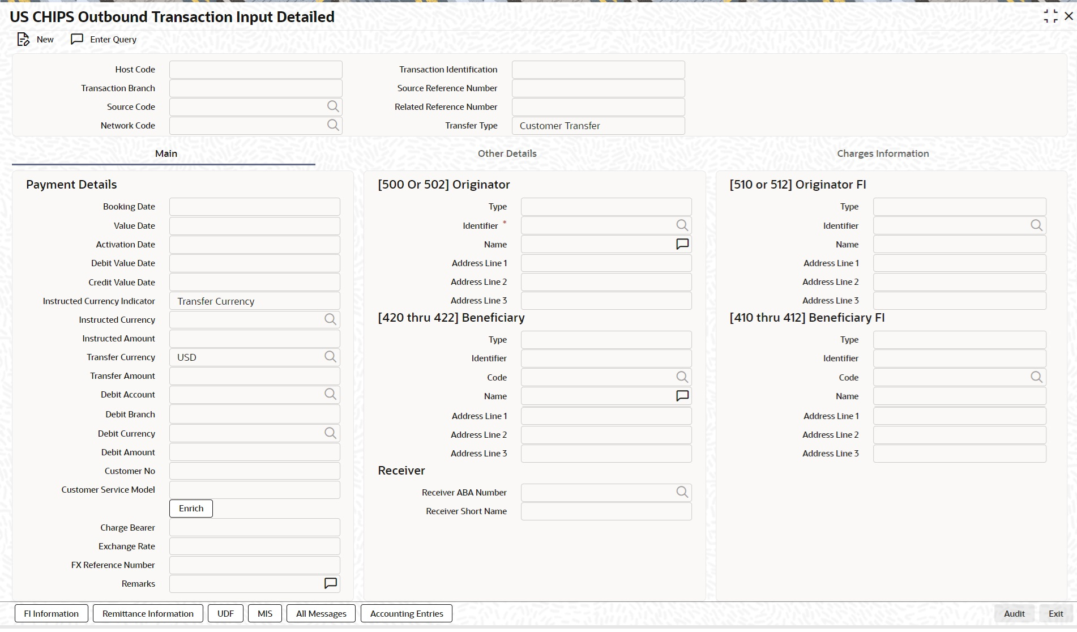Open Debit Account search lookup
The height and width of the screenshot is (632, 1077).
pos(330,394)
